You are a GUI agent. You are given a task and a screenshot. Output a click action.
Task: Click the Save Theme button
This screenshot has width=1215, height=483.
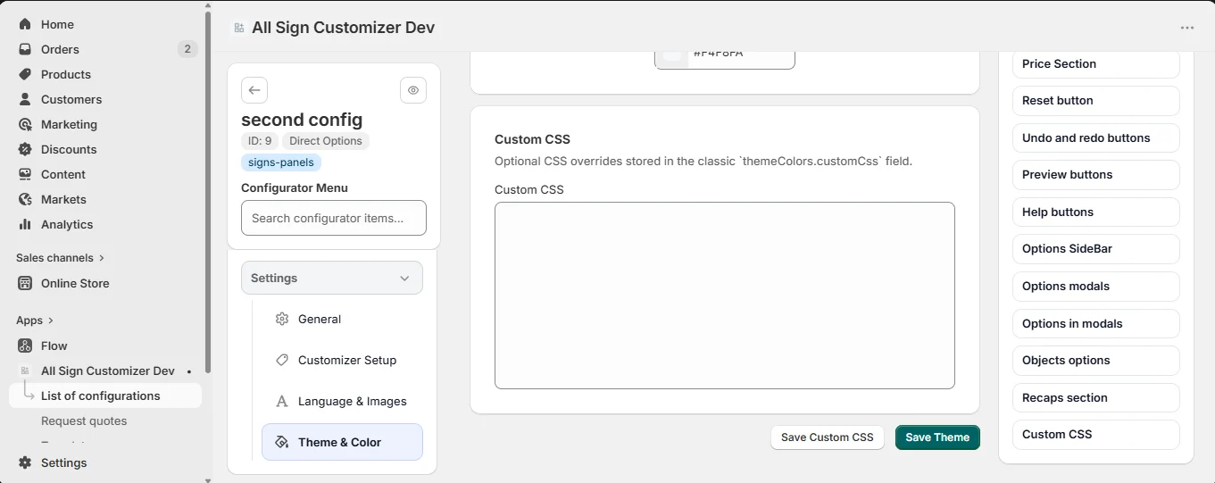[937, 437]
